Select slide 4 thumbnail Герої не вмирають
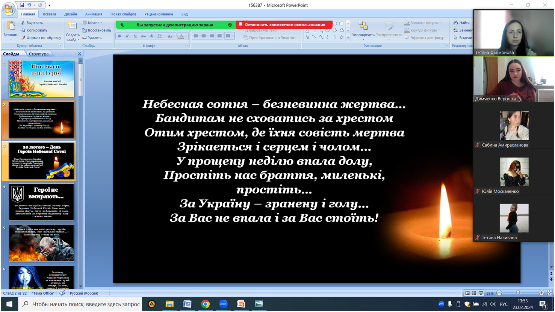Viewport: 555px width, 312px height. point(41,202)
